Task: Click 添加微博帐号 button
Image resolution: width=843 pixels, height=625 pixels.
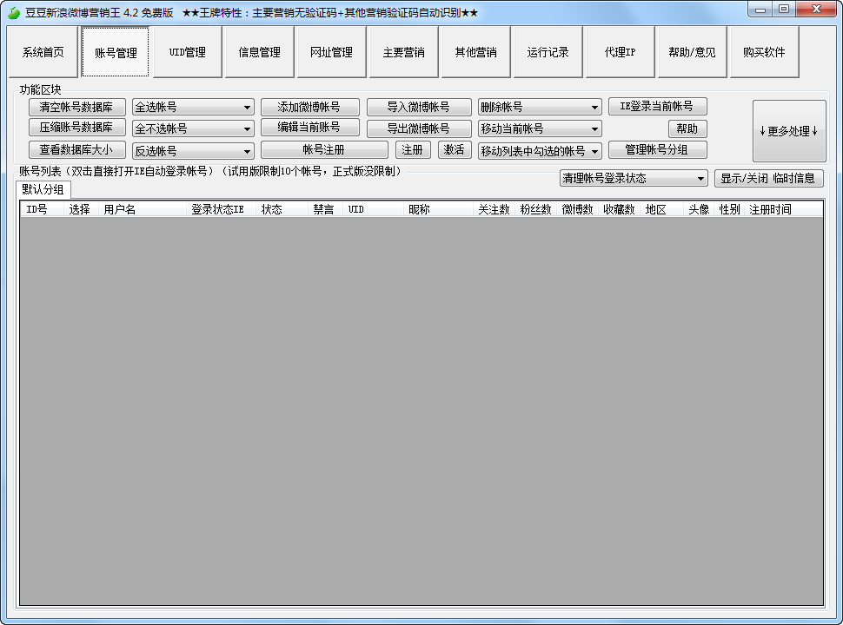Action: (x=309, y=107)
